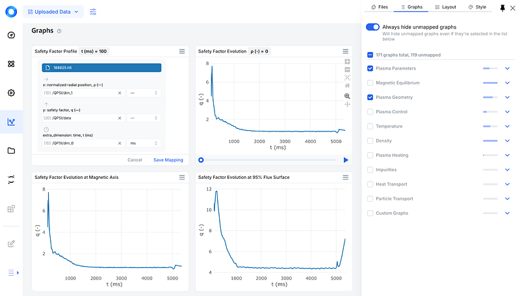Click the zoom-out minus plot tool
520x296 pixels.
click(347, 70)
